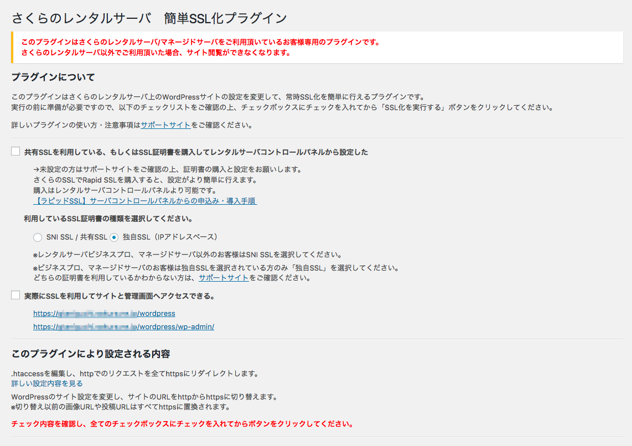
Task: Click the 実際にSSLを利用して checkbox label text
Action: pos(119,296)
